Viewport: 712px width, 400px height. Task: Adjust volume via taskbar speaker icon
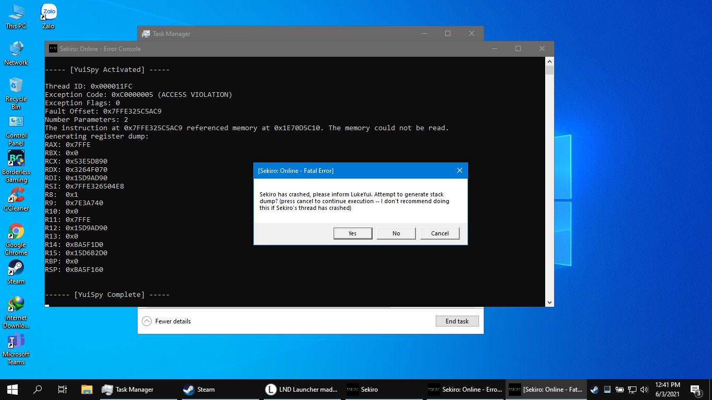644,389
